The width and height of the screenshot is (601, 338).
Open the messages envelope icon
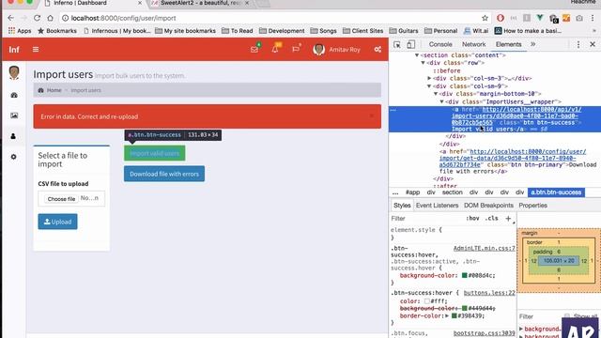click(254, 50)
